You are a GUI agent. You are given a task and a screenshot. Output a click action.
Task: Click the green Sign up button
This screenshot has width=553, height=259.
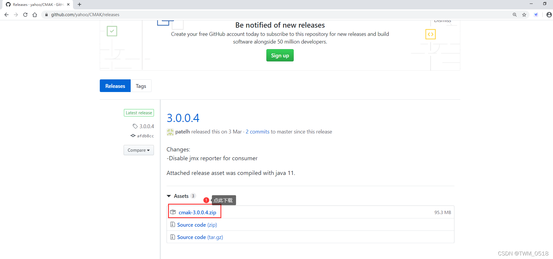[280, 55]
